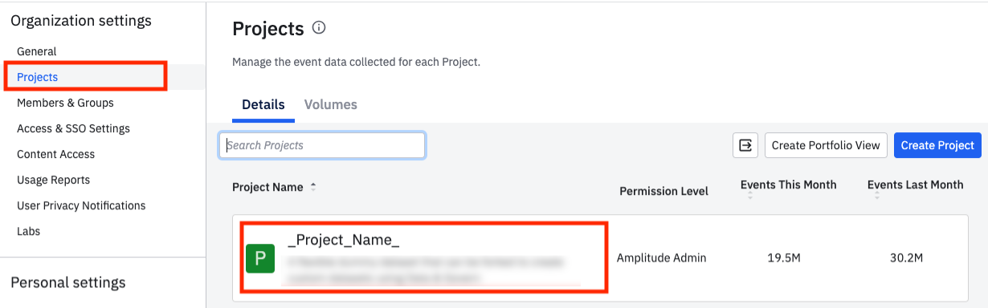988x308 pixels.
Task: Open Projects in the sidebar
Action: 38,77
